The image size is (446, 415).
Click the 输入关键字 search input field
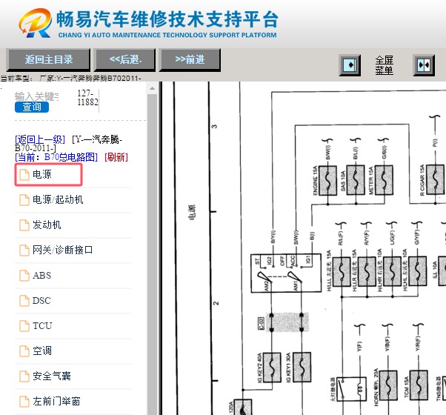pyautogui.click(x=37, y=97)
